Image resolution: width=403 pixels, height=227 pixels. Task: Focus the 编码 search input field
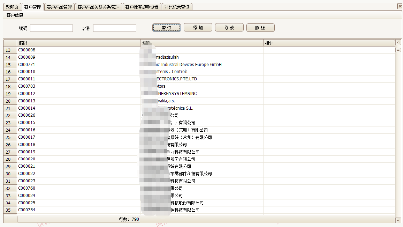pos(51,28)
